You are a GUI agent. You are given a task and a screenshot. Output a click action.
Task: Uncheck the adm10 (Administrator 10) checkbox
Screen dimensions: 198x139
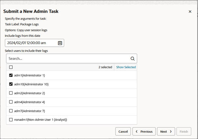pyautogui.click(x=11, y=84)
